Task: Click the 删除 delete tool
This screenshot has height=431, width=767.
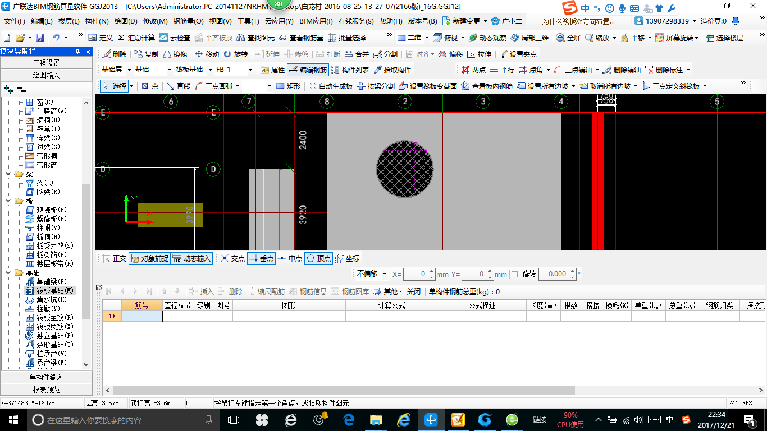Action: pyautogui.click(x=115, y=54)
